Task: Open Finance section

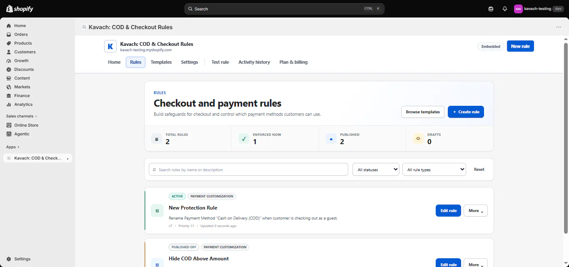Action: pyautogui.click(x=22, y=96)
